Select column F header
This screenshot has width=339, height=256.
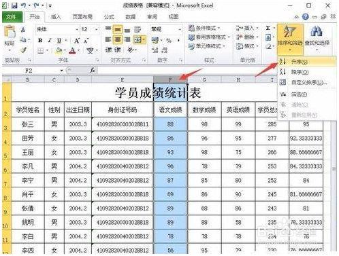coord(170,79)
